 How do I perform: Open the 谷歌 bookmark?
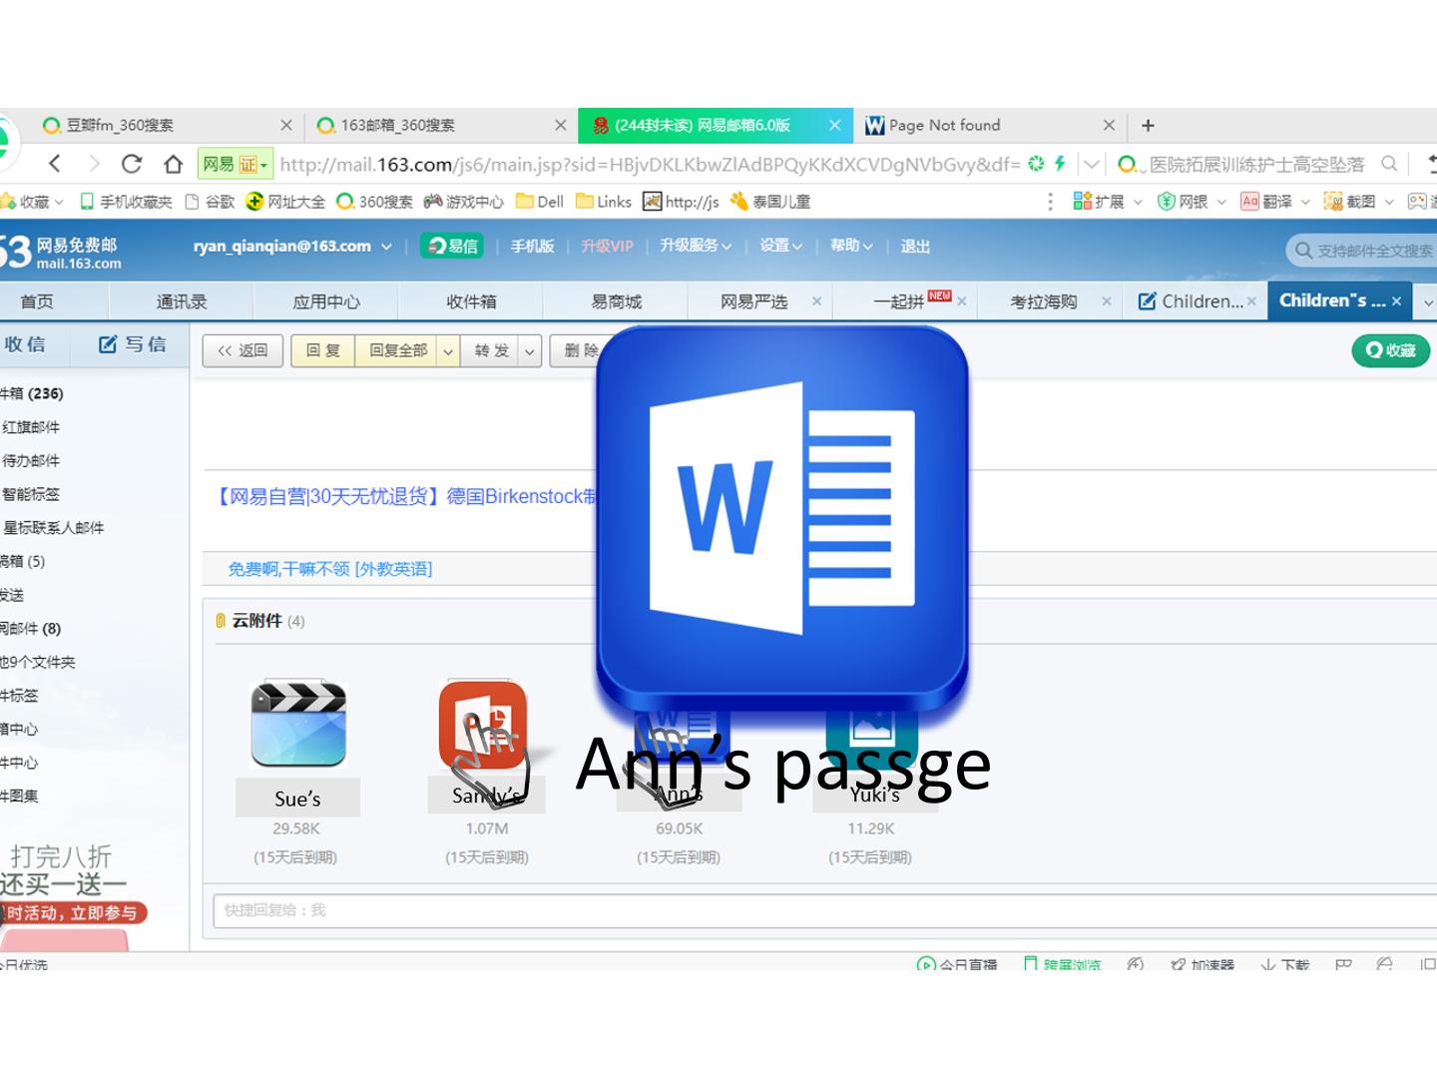pyautogui.click(x=210, y=202)
